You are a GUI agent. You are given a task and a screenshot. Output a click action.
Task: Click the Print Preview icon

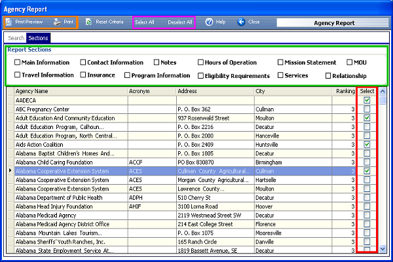9,22
